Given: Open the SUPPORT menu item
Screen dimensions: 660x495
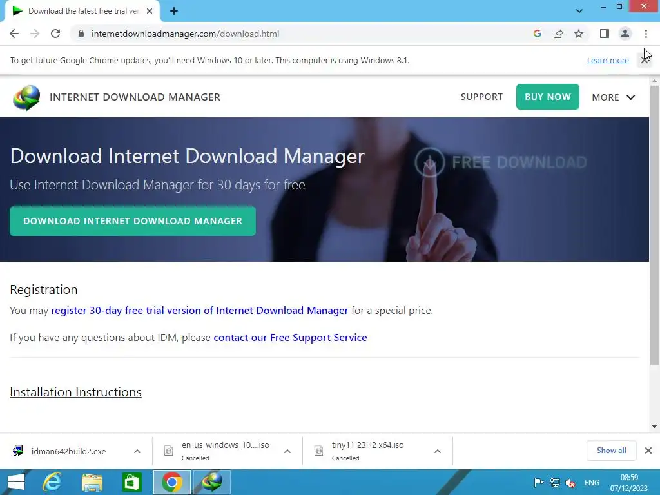Looking at the screenshot, I should point(481,97).
